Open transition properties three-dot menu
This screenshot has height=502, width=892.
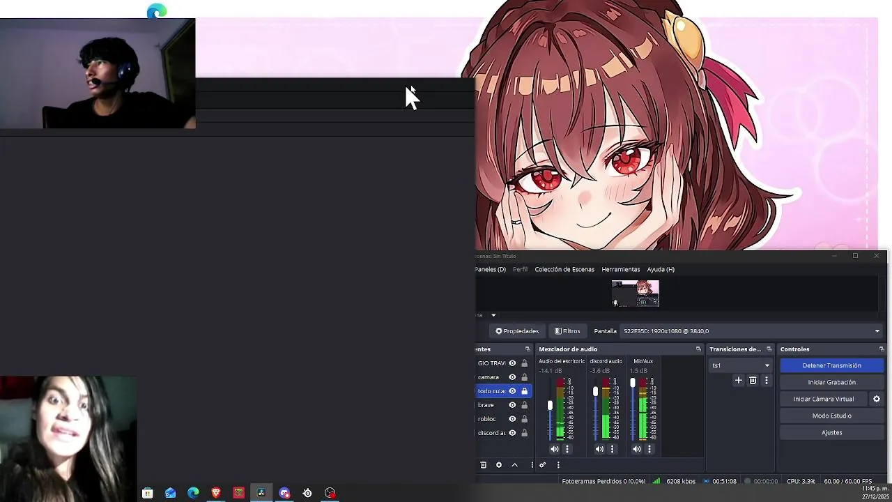pyautogui.click(x=767, y=380)
